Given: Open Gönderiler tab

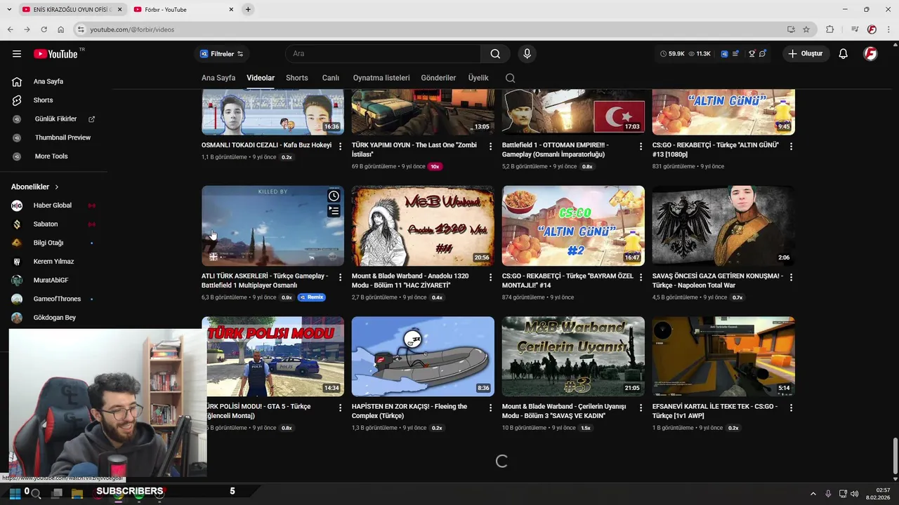Looking at the screenshot, I should pos(438,78).
